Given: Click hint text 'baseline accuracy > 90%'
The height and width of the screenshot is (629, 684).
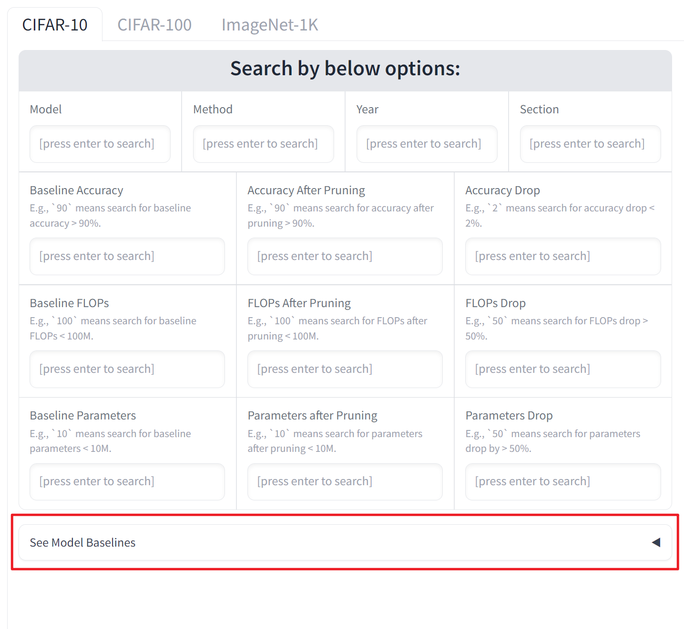Looking at the screenshot, I should tap(110, 216).
